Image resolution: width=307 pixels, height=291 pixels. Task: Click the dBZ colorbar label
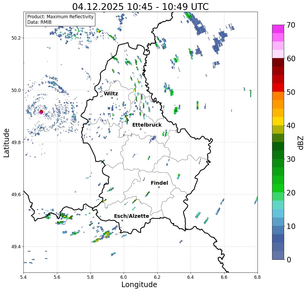301,143
